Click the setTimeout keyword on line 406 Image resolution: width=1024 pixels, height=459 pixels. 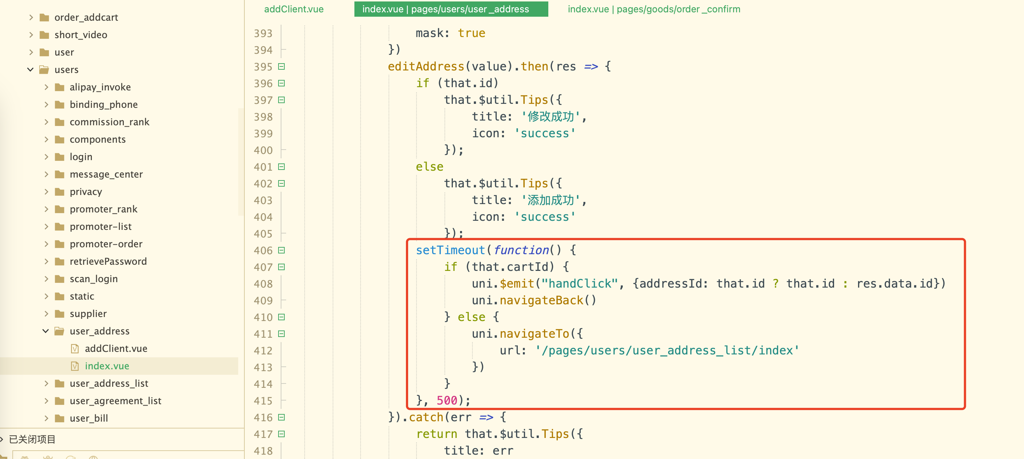click(x=450, y=250)
